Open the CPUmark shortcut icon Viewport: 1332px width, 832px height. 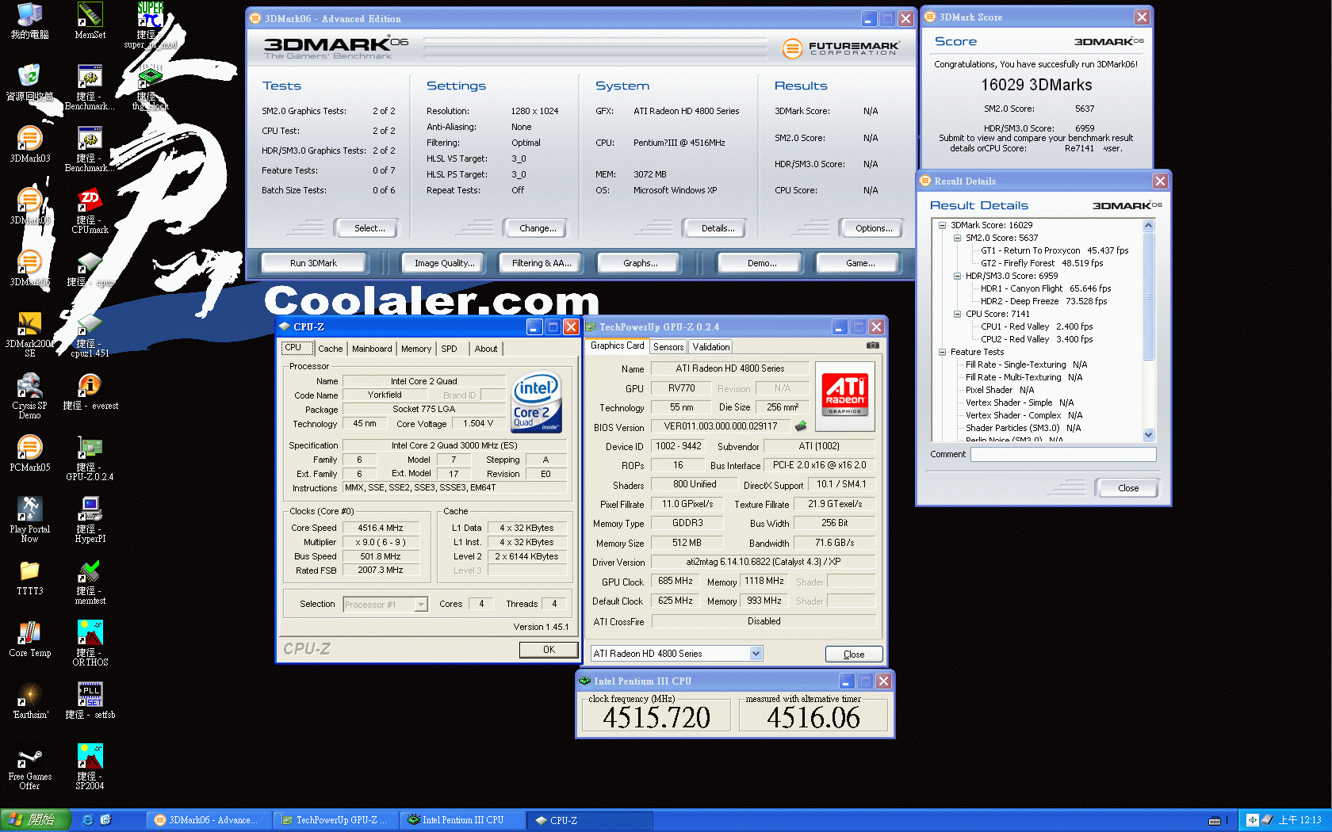pyautogui.click(x=90, y=210)
